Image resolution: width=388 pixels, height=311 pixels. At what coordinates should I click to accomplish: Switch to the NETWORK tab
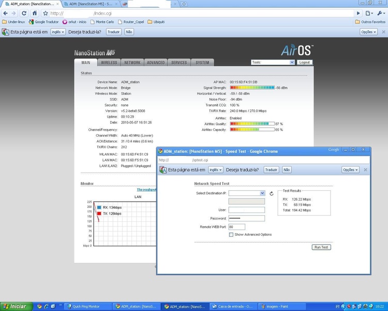(x=132, y=63)
